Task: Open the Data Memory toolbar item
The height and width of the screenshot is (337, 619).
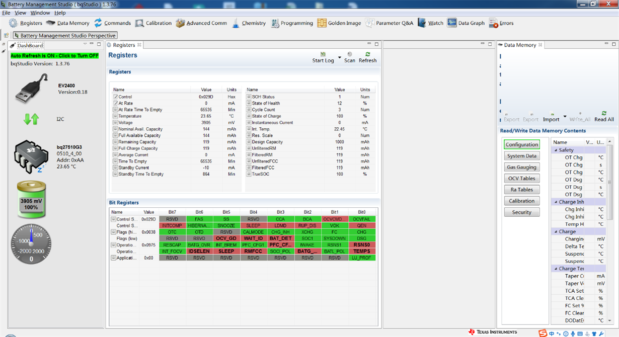Action: tap(67, 23)
